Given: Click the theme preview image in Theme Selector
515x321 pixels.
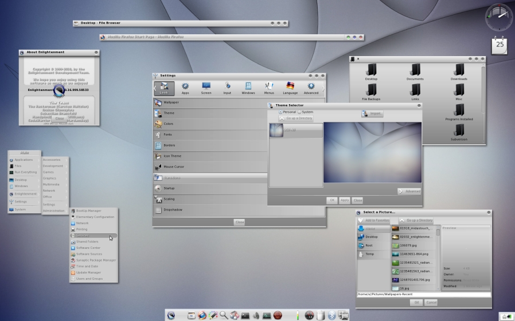Looking at the screenshot, I should [372, 152].
